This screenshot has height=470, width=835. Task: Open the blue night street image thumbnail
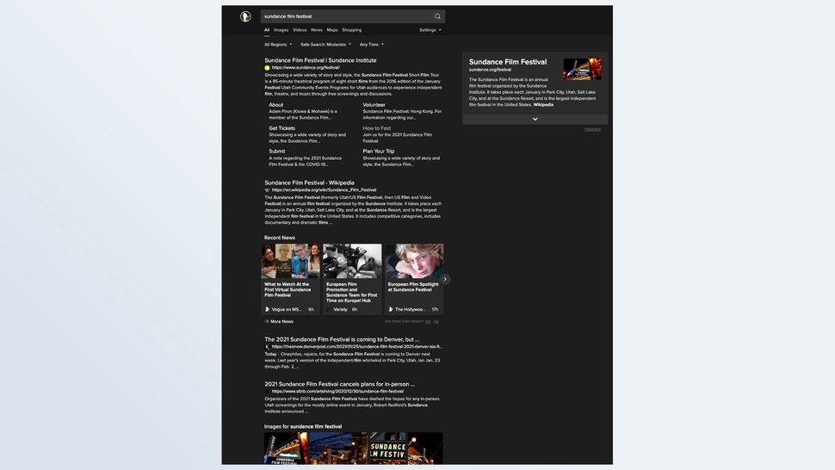click(337, 448)
